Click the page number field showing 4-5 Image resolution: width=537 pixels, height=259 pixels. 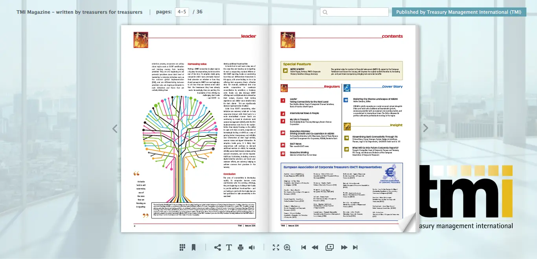182,12
